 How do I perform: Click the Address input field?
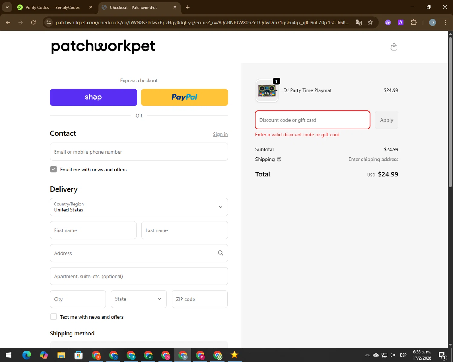pyautogui.click(x=139, y=253)
